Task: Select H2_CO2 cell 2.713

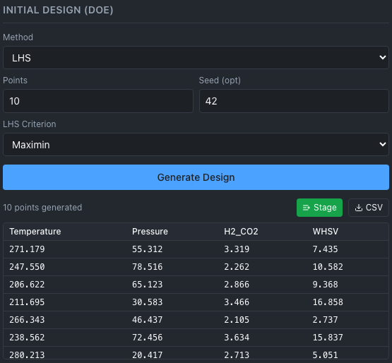Action: click(x=237, y=355)
